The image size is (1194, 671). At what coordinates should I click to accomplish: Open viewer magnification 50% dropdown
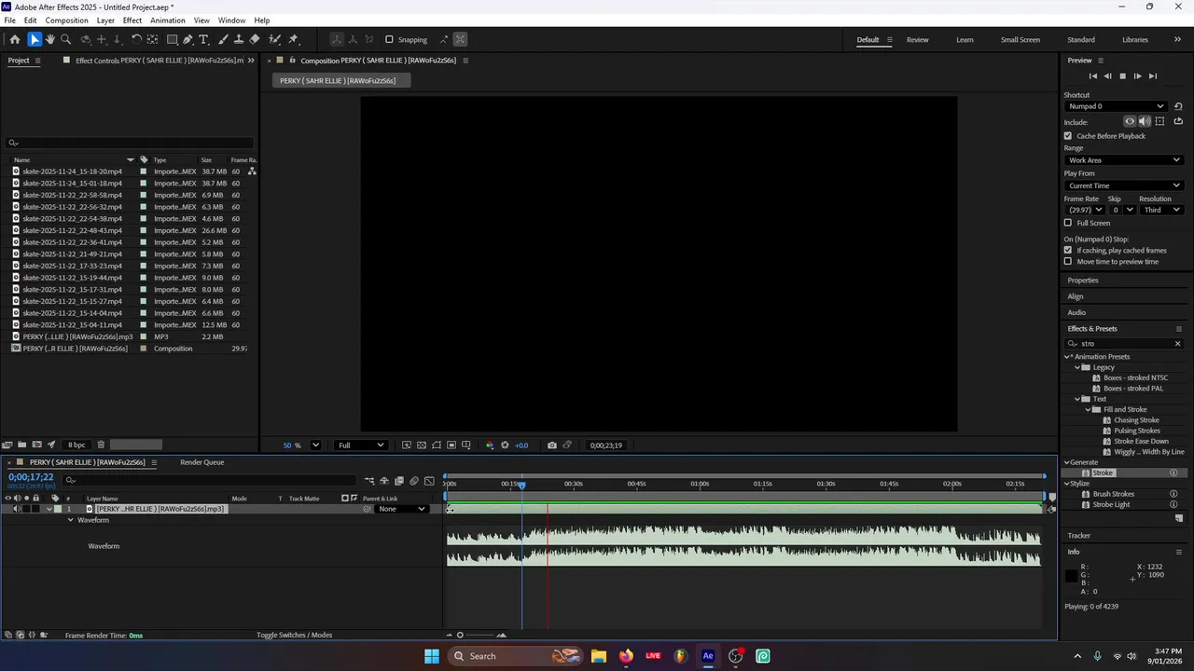coord(315,445)
